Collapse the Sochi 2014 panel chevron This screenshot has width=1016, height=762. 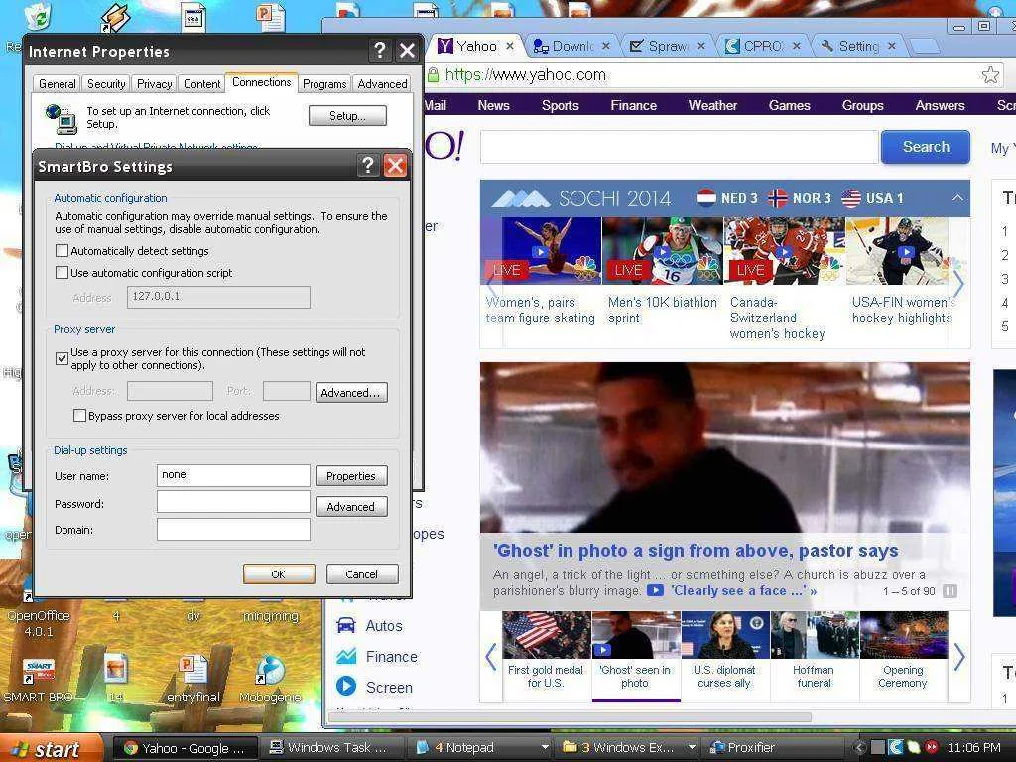point(957,198)
